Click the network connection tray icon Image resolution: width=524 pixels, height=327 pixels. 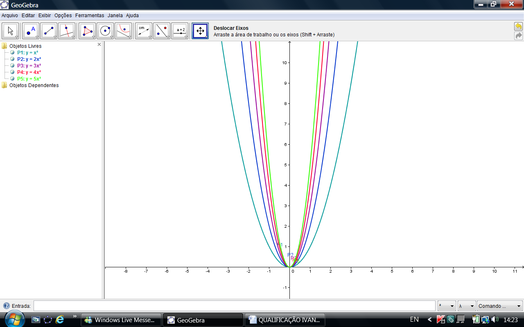pyautogui.click(x=486, y=319)
